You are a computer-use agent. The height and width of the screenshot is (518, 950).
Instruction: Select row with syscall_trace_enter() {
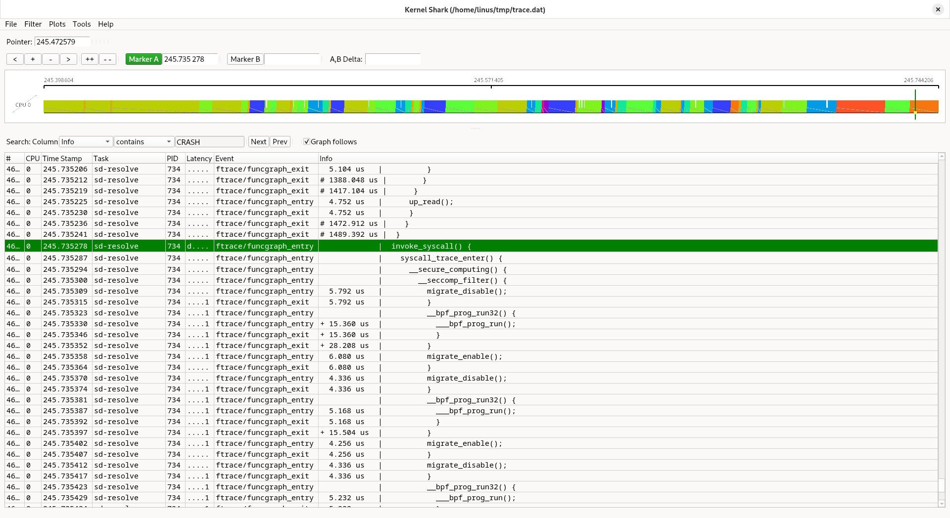pos(471,258)
